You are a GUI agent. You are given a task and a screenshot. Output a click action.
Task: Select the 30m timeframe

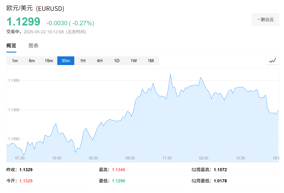point(66,61)
